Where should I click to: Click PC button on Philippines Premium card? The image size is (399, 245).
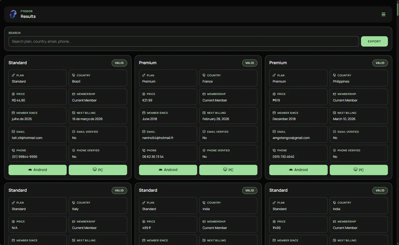pyautogui.click(x=359, y=170)
